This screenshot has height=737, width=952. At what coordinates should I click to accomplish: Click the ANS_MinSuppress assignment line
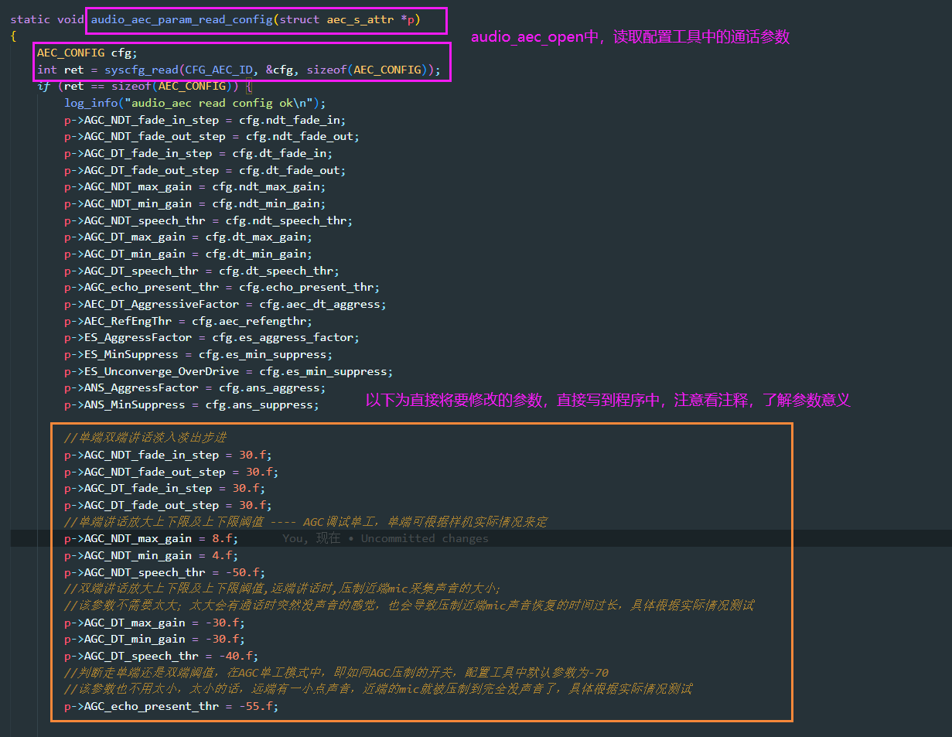click(x=191, y=404)
